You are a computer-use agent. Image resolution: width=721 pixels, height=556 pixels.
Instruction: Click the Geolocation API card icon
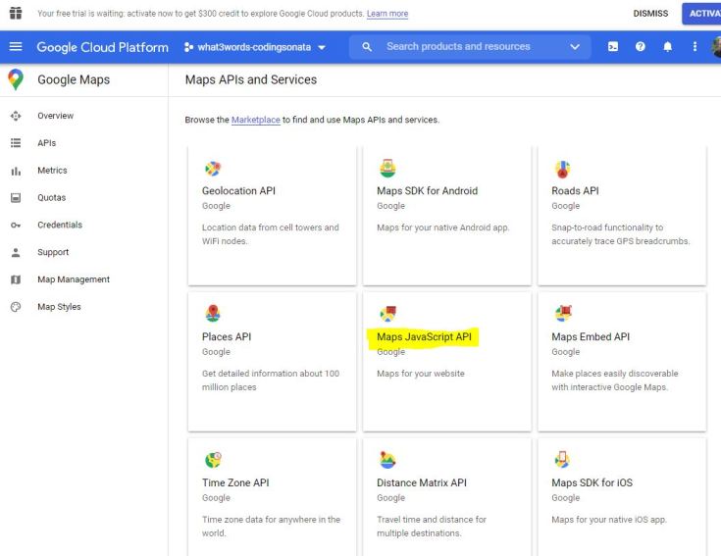(x=213, y=169)
